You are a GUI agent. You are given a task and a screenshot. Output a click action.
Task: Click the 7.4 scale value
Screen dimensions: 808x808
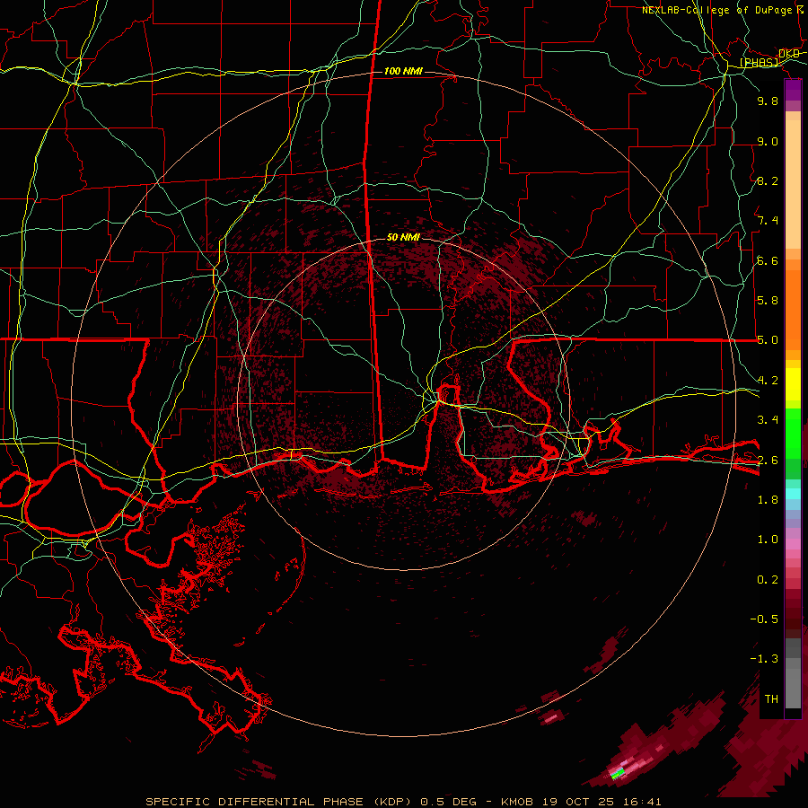768,221
